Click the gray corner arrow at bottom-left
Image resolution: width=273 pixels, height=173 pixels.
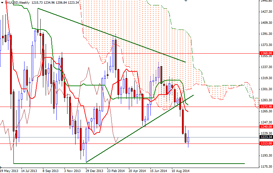click(1, 166)
